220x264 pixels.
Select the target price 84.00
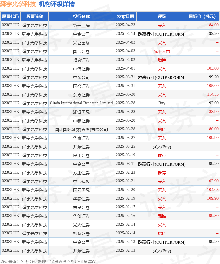[214, 25]
